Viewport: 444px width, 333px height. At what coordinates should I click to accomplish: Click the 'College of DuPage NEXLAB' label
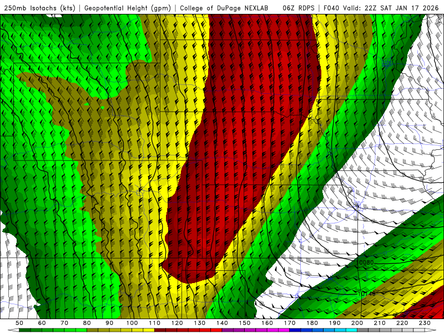coord(224,8)
